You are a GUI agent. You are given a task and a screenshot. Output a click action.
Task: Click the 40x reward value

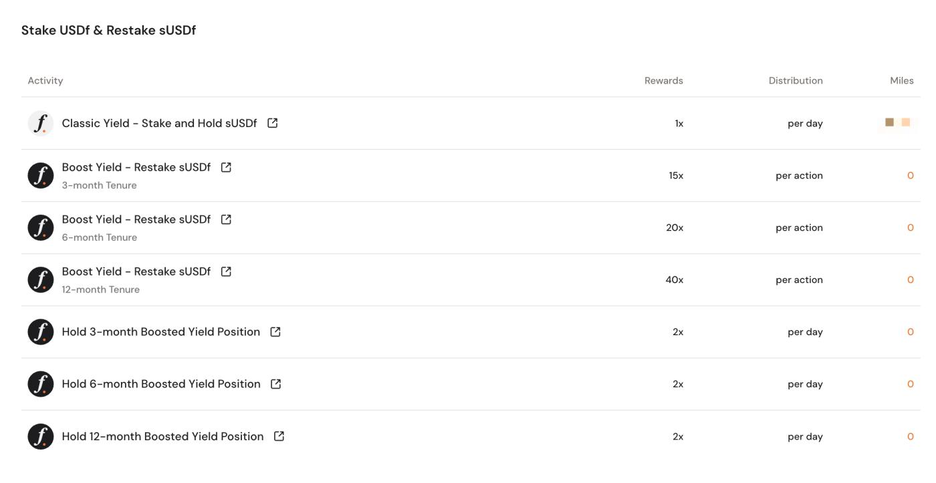(x=674, y=280)
